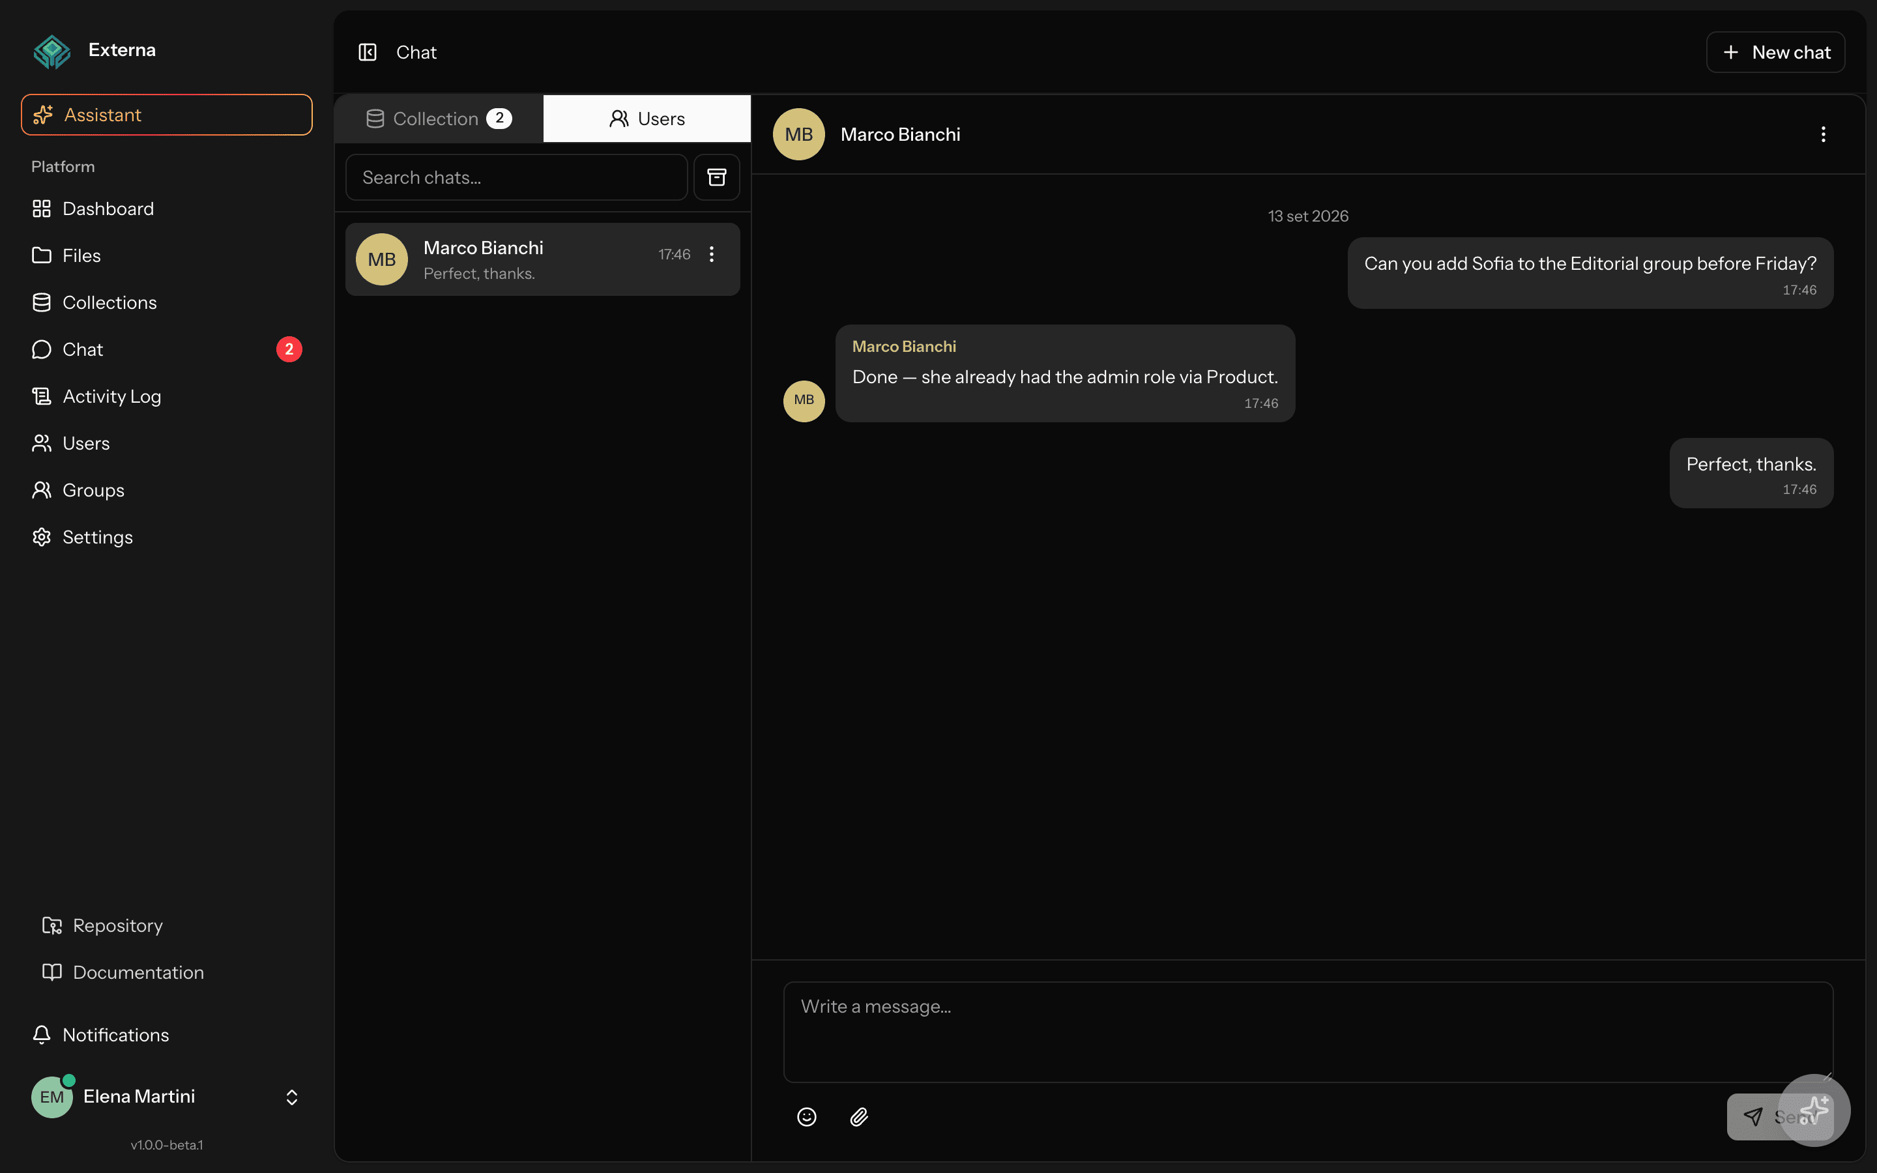Switch to Users tab in chat list
The height and width of the screenshot is (1173, 1877).
pos(647,119)
